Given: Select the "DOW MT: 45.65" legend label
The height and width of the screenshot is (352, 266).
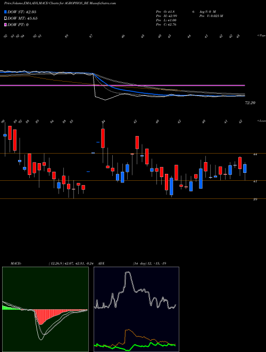Looking at the screenshot, I should 22,18.
